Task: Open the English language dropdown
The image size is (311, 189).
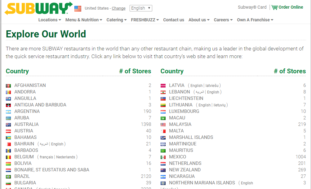Action: (x=141, y=8)
